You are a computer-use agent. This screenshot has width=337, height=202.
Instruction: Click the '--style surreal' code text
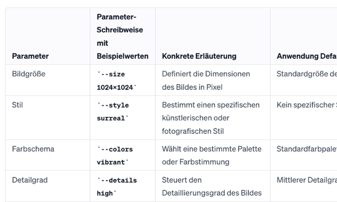coord(113,112)
